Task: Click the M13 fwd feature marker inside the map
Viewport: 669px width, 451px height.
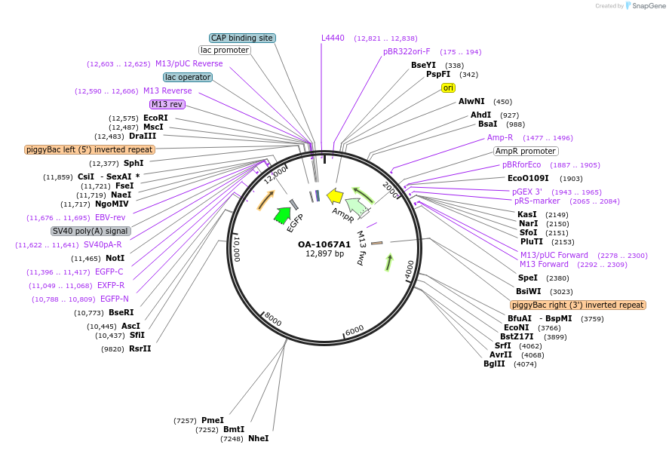Action: coord(376,242)
